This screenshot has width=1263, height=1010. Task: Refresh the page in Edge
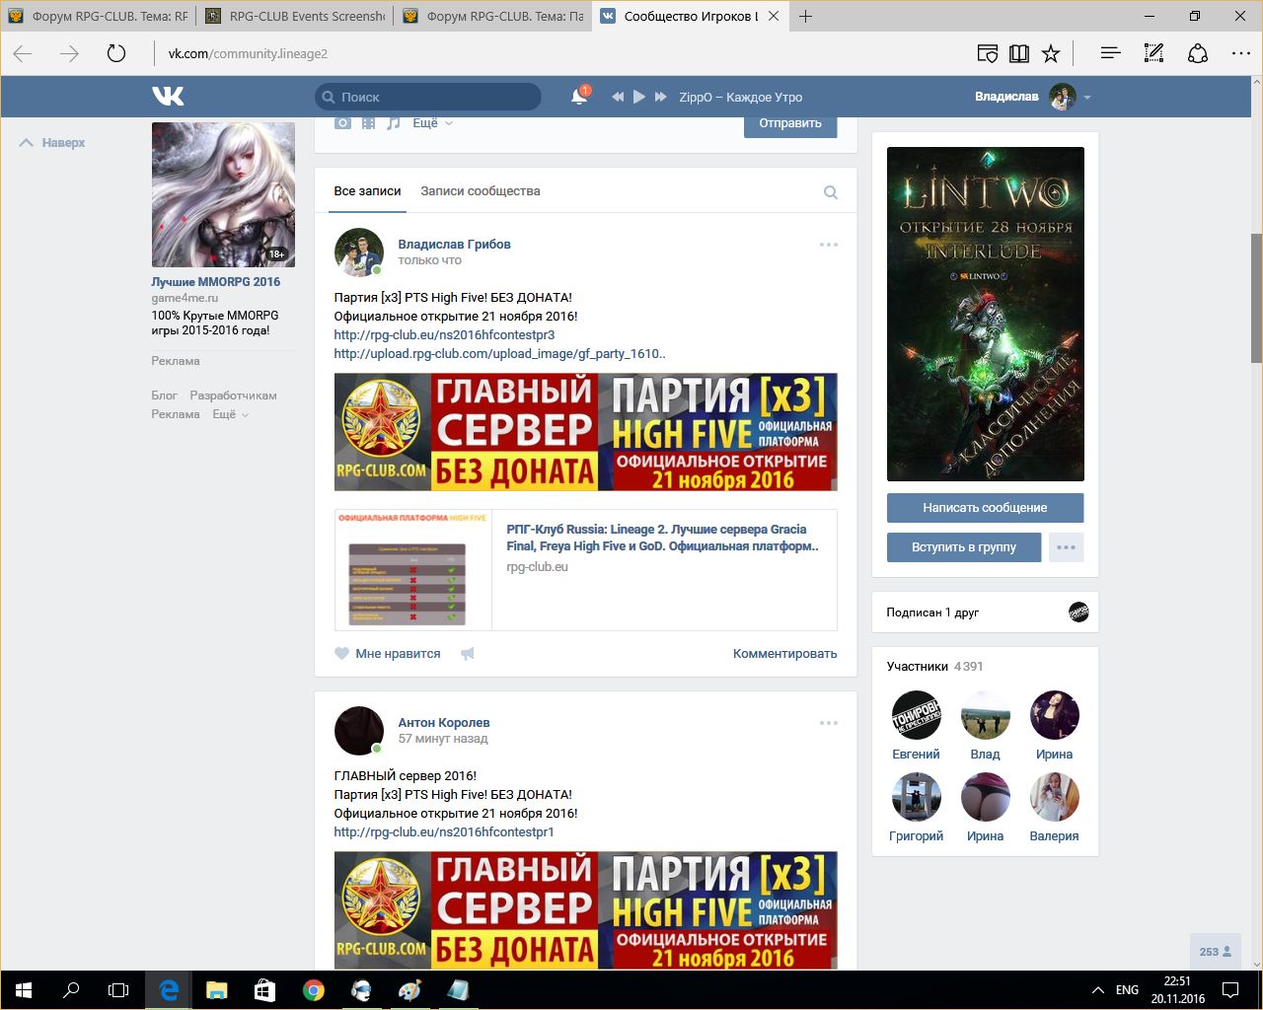click(116, 53)
